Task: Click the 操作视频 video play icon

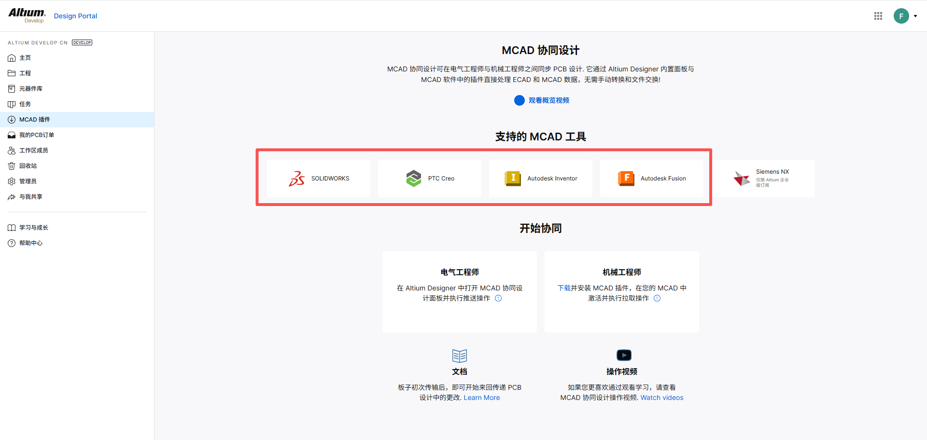Action: [x=624, y=355]
